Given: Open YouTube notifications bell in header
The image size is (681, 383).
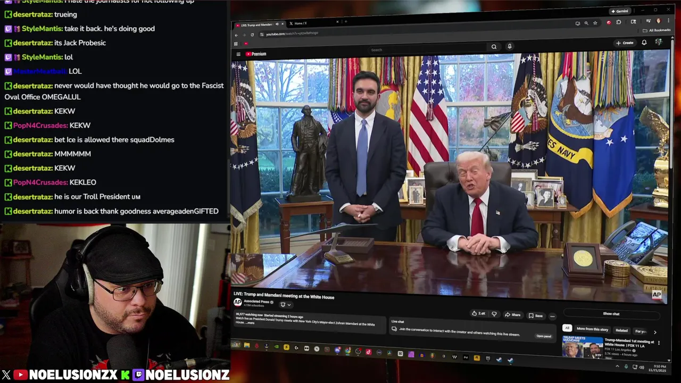Looking at the screenshot, I should point(644,43).
